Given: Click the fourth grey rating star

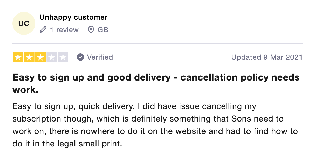Looking at the screenshot, I should 51,57.
